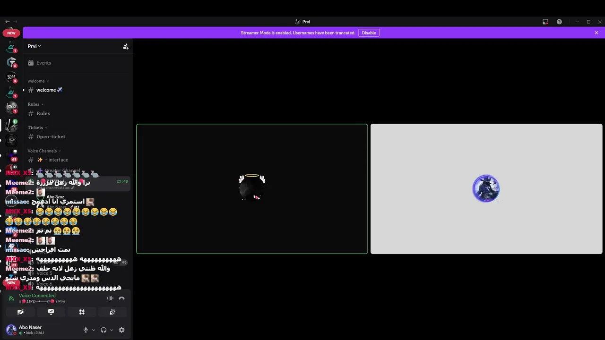Start screen share button
Viewport: 605px width, 340px height.
[x=51, y=312]
